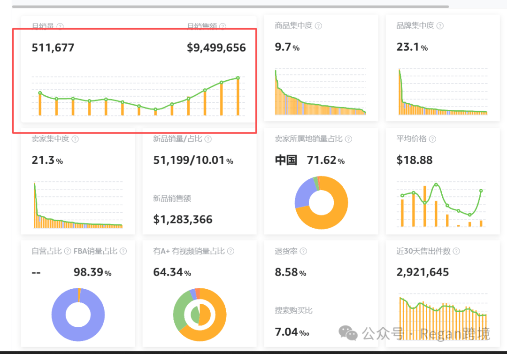Click question icon beside 卖家所属地销量占比
507x354 pixels.
[x=348, y=139]
